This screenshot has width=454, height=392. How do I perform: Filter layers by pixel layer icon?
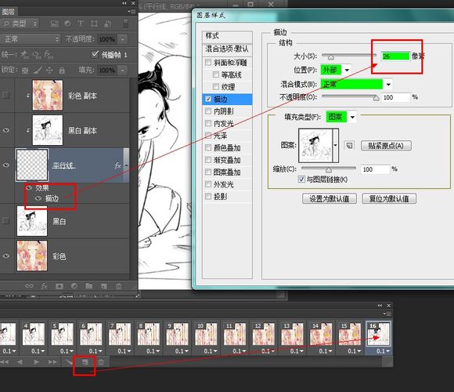point(55,24)
